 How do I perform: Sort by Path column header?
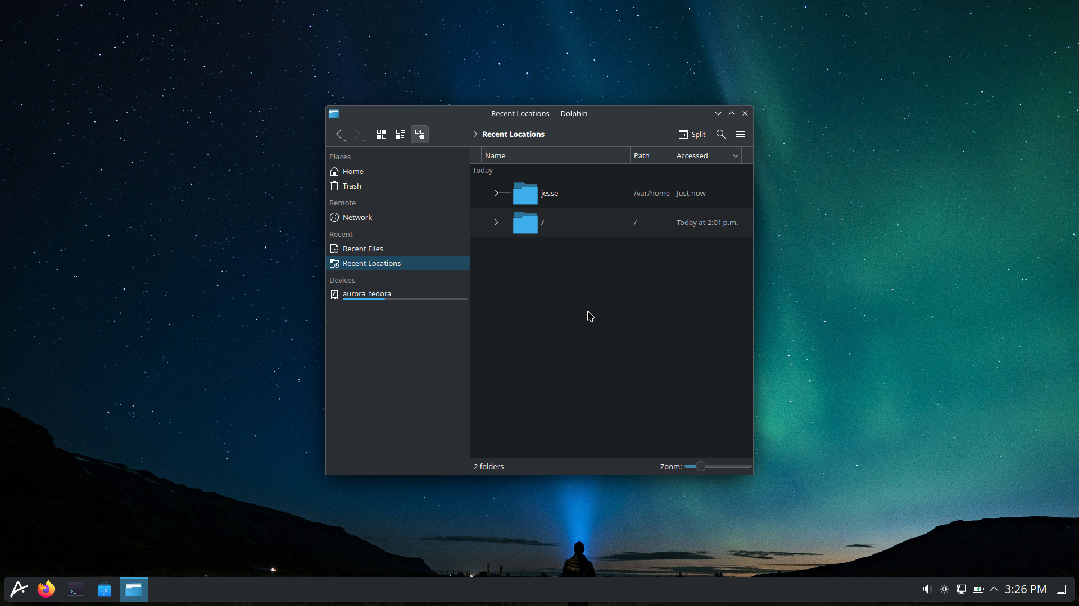click(x=651, y=155)
